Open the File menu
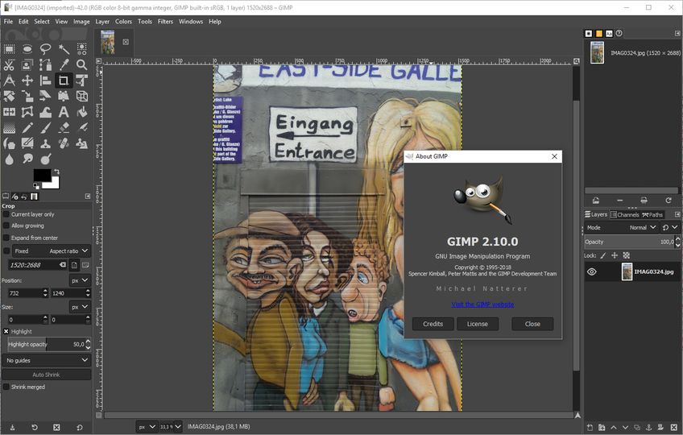This screenshot has width=683, height=435. [x=8, y=22]
